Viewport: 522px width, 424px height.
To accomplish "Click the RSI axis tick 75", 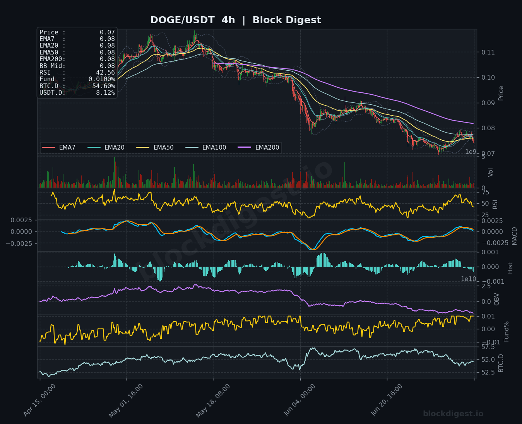I will pos(485,192).
